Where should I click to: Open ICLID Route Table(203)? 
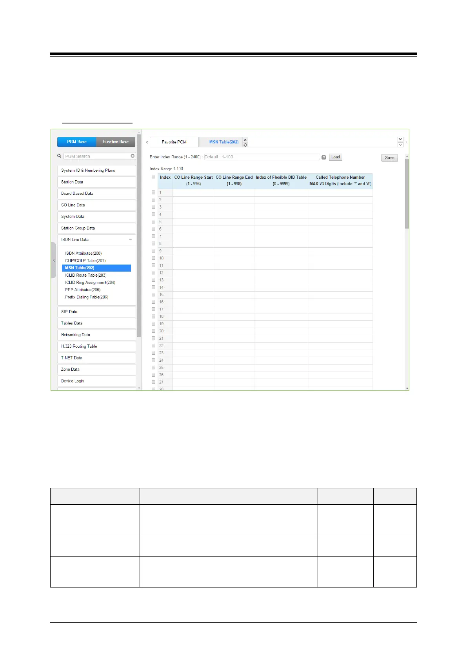pos(85,275)
